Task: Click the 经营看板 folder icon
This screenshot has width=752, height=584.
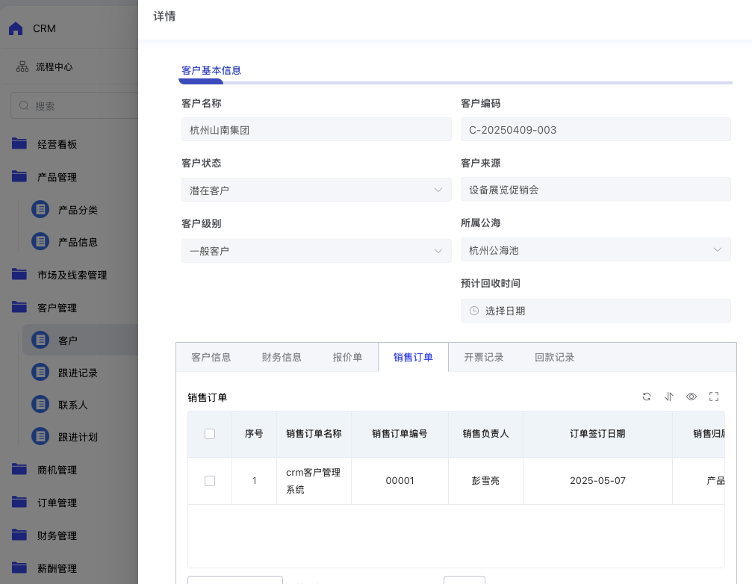Action: (x=19, y=143)
